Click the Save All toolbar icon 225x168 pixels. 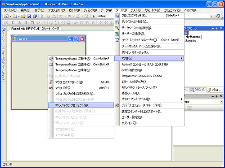click(x=35, y=16)
